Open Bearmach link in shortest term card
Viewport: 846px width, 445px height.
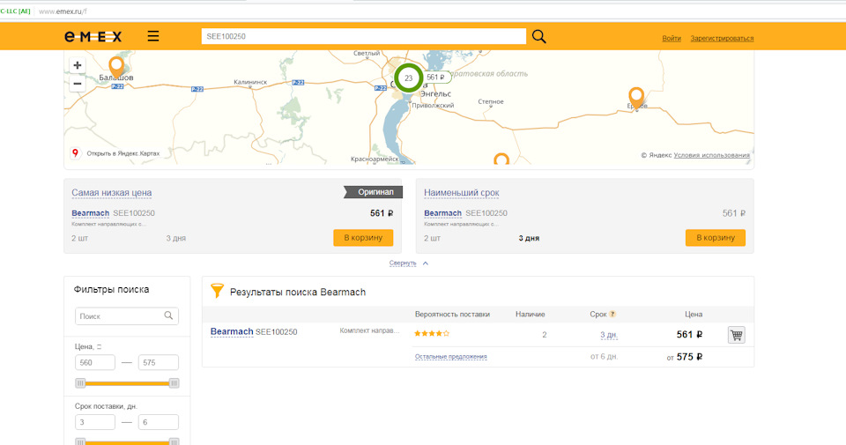click(442, 213)
